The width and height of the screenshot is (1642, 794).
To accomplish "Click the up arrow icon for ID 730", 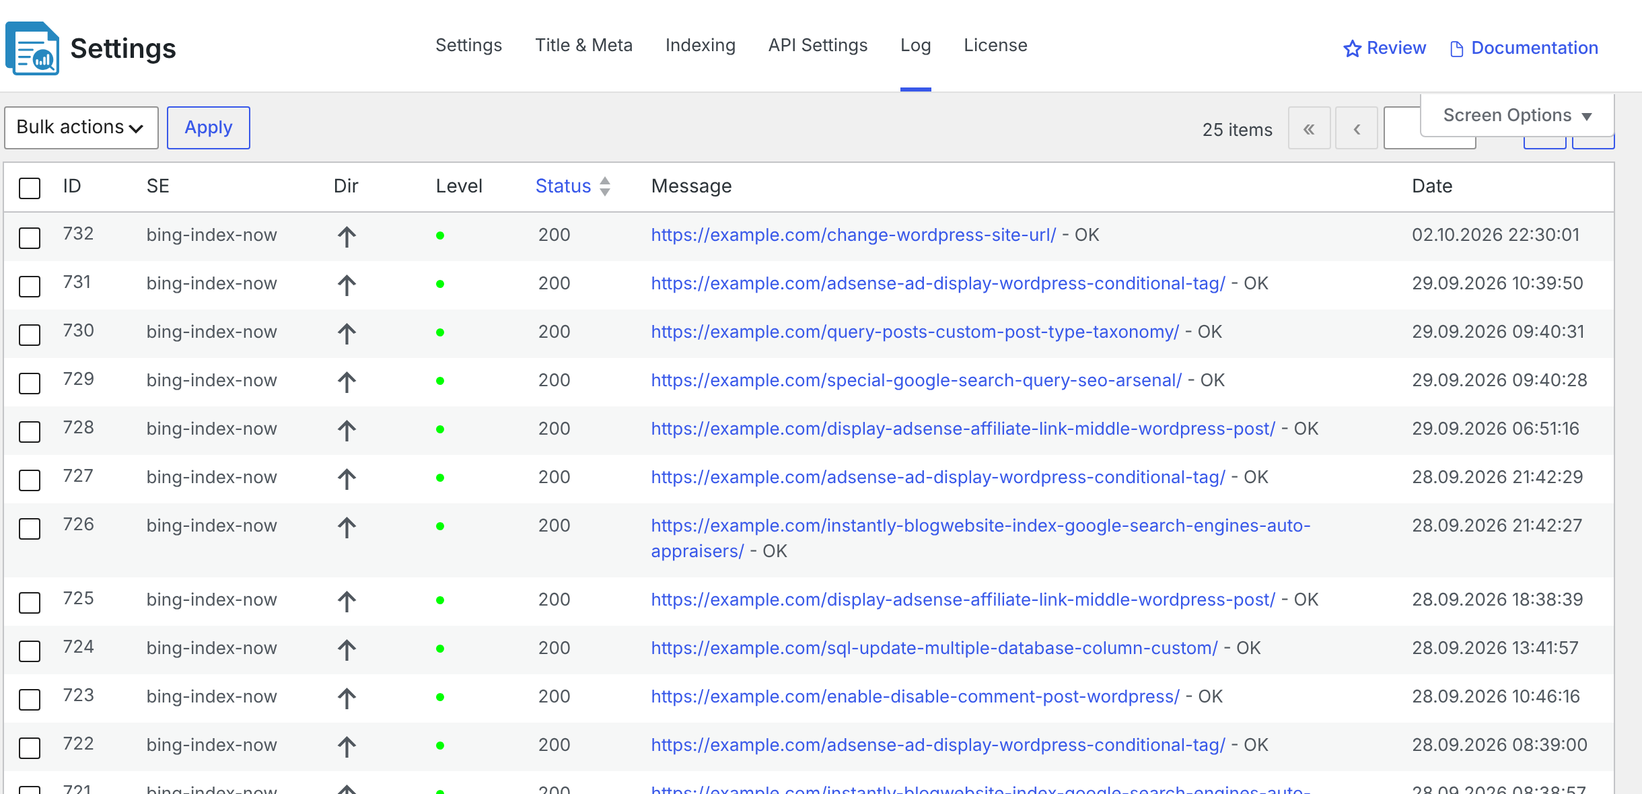I will click(x=347, y=333).
